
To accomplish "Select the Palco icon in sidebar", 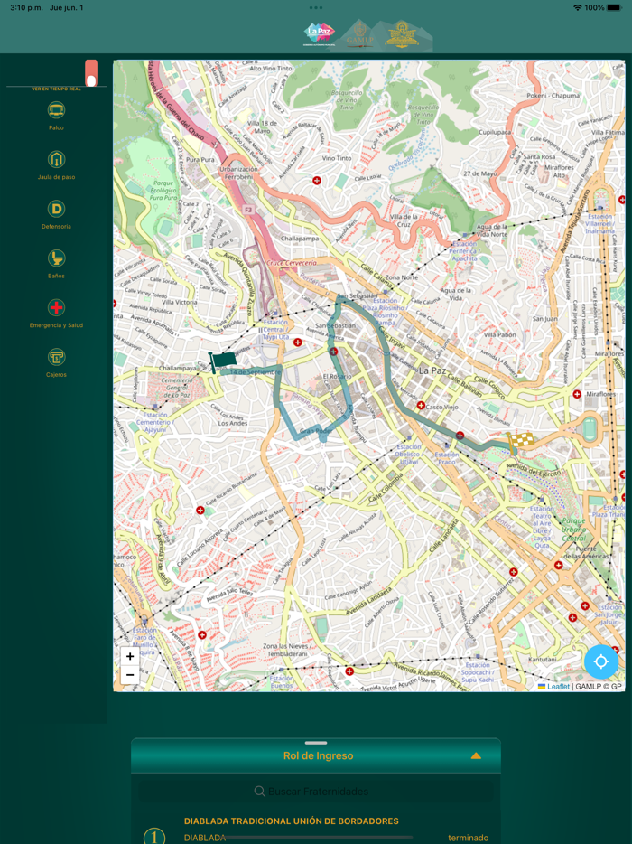I will pyautogui.click(x=56, y=111).
